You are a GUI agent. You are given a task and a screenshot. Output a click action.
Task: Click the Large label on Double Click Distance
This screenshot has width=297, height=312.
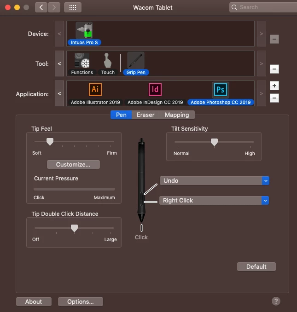[111, 239]
